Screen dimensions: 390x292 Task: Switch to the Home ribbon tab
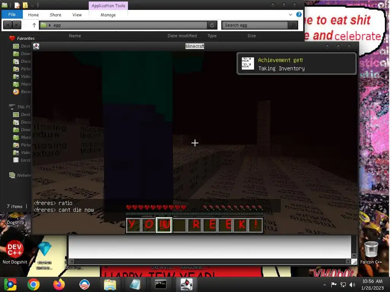(34, 15)
